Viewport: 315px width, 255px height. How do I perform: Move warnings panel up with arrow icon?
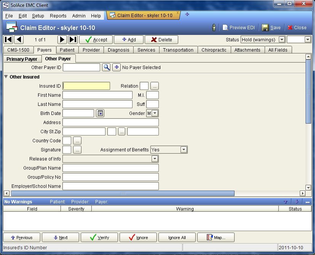tap(286, 202)
